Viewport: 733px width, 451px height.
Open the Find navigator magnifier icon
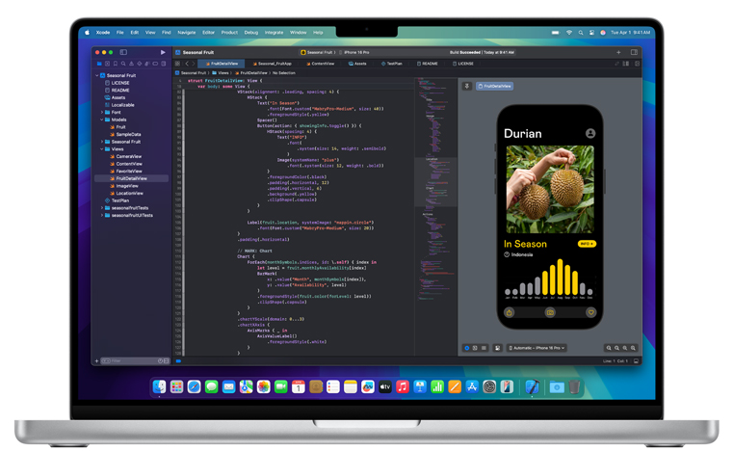click(x=123, y=64)
